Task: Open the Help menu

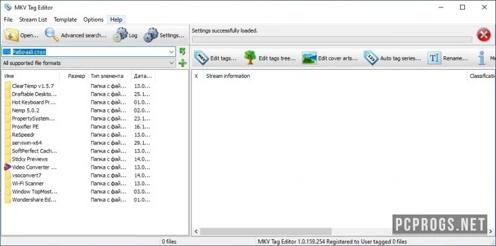Action: pyautogui.click(x=116, y=20)
